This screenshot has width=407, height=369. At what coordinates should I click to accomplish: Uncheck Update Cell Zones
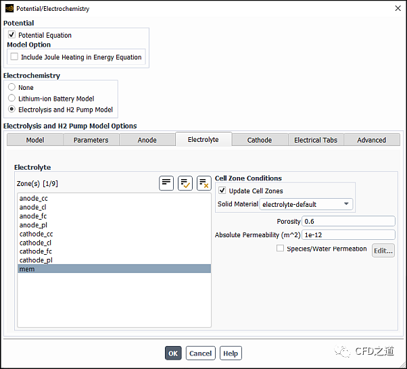pos(222,191)
